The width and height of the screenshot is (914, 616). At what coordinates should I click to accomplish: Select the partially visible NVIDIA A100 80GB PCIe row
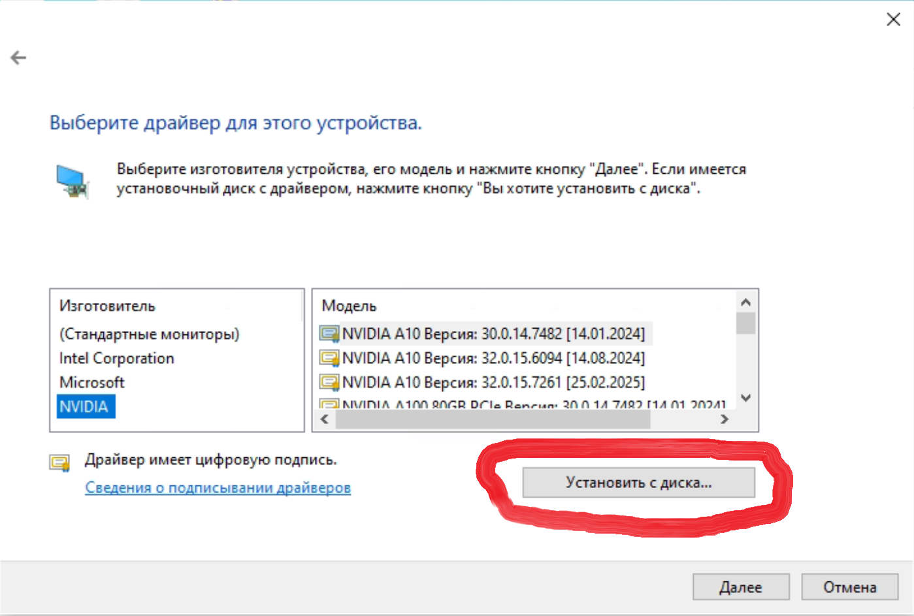[x=523, y=404]
